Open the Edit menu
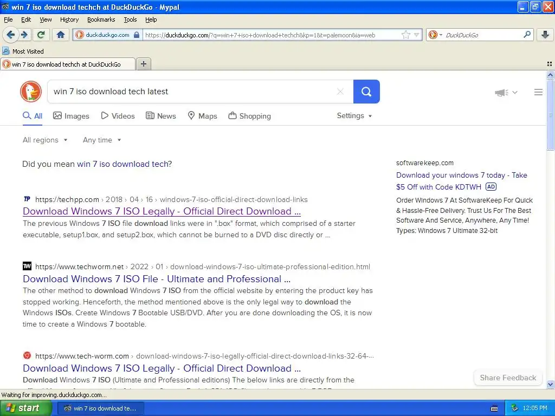This screenshot has height=416, width=555. 26,19
